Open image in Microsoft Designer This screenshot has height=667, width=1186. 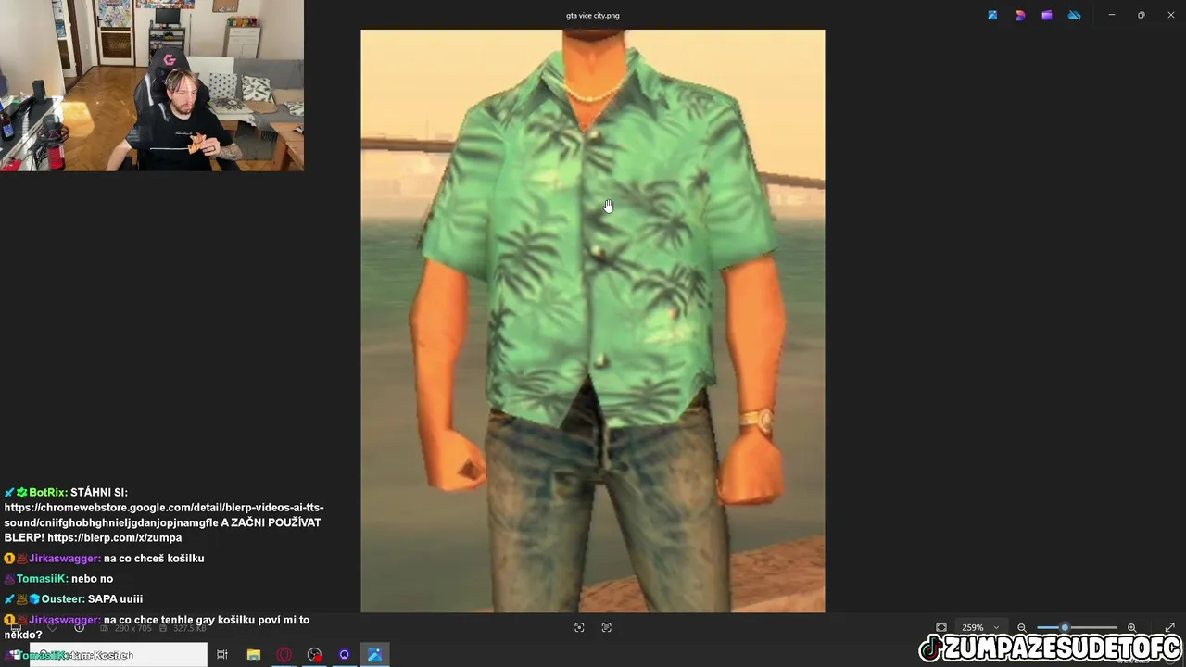point(1020,15)
